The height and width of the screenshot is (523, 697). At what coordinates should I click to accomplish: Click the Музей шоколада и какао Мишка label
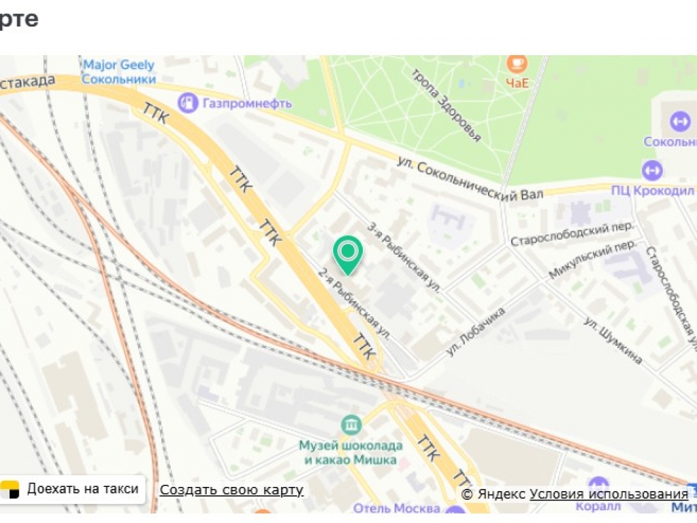coord(351,452)
